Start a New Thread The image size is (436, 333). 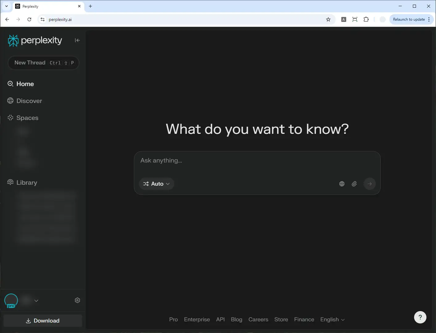point(44,63)
